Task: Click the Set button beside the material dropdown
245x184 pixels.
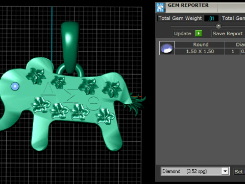Action: click(239, 172)
